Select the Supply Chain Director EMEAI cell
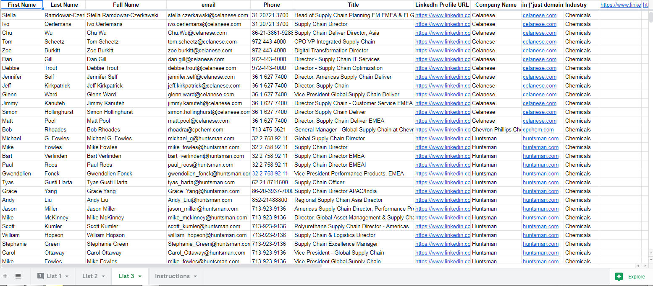This screenshot has width=653, height=286. click(353, 165)
